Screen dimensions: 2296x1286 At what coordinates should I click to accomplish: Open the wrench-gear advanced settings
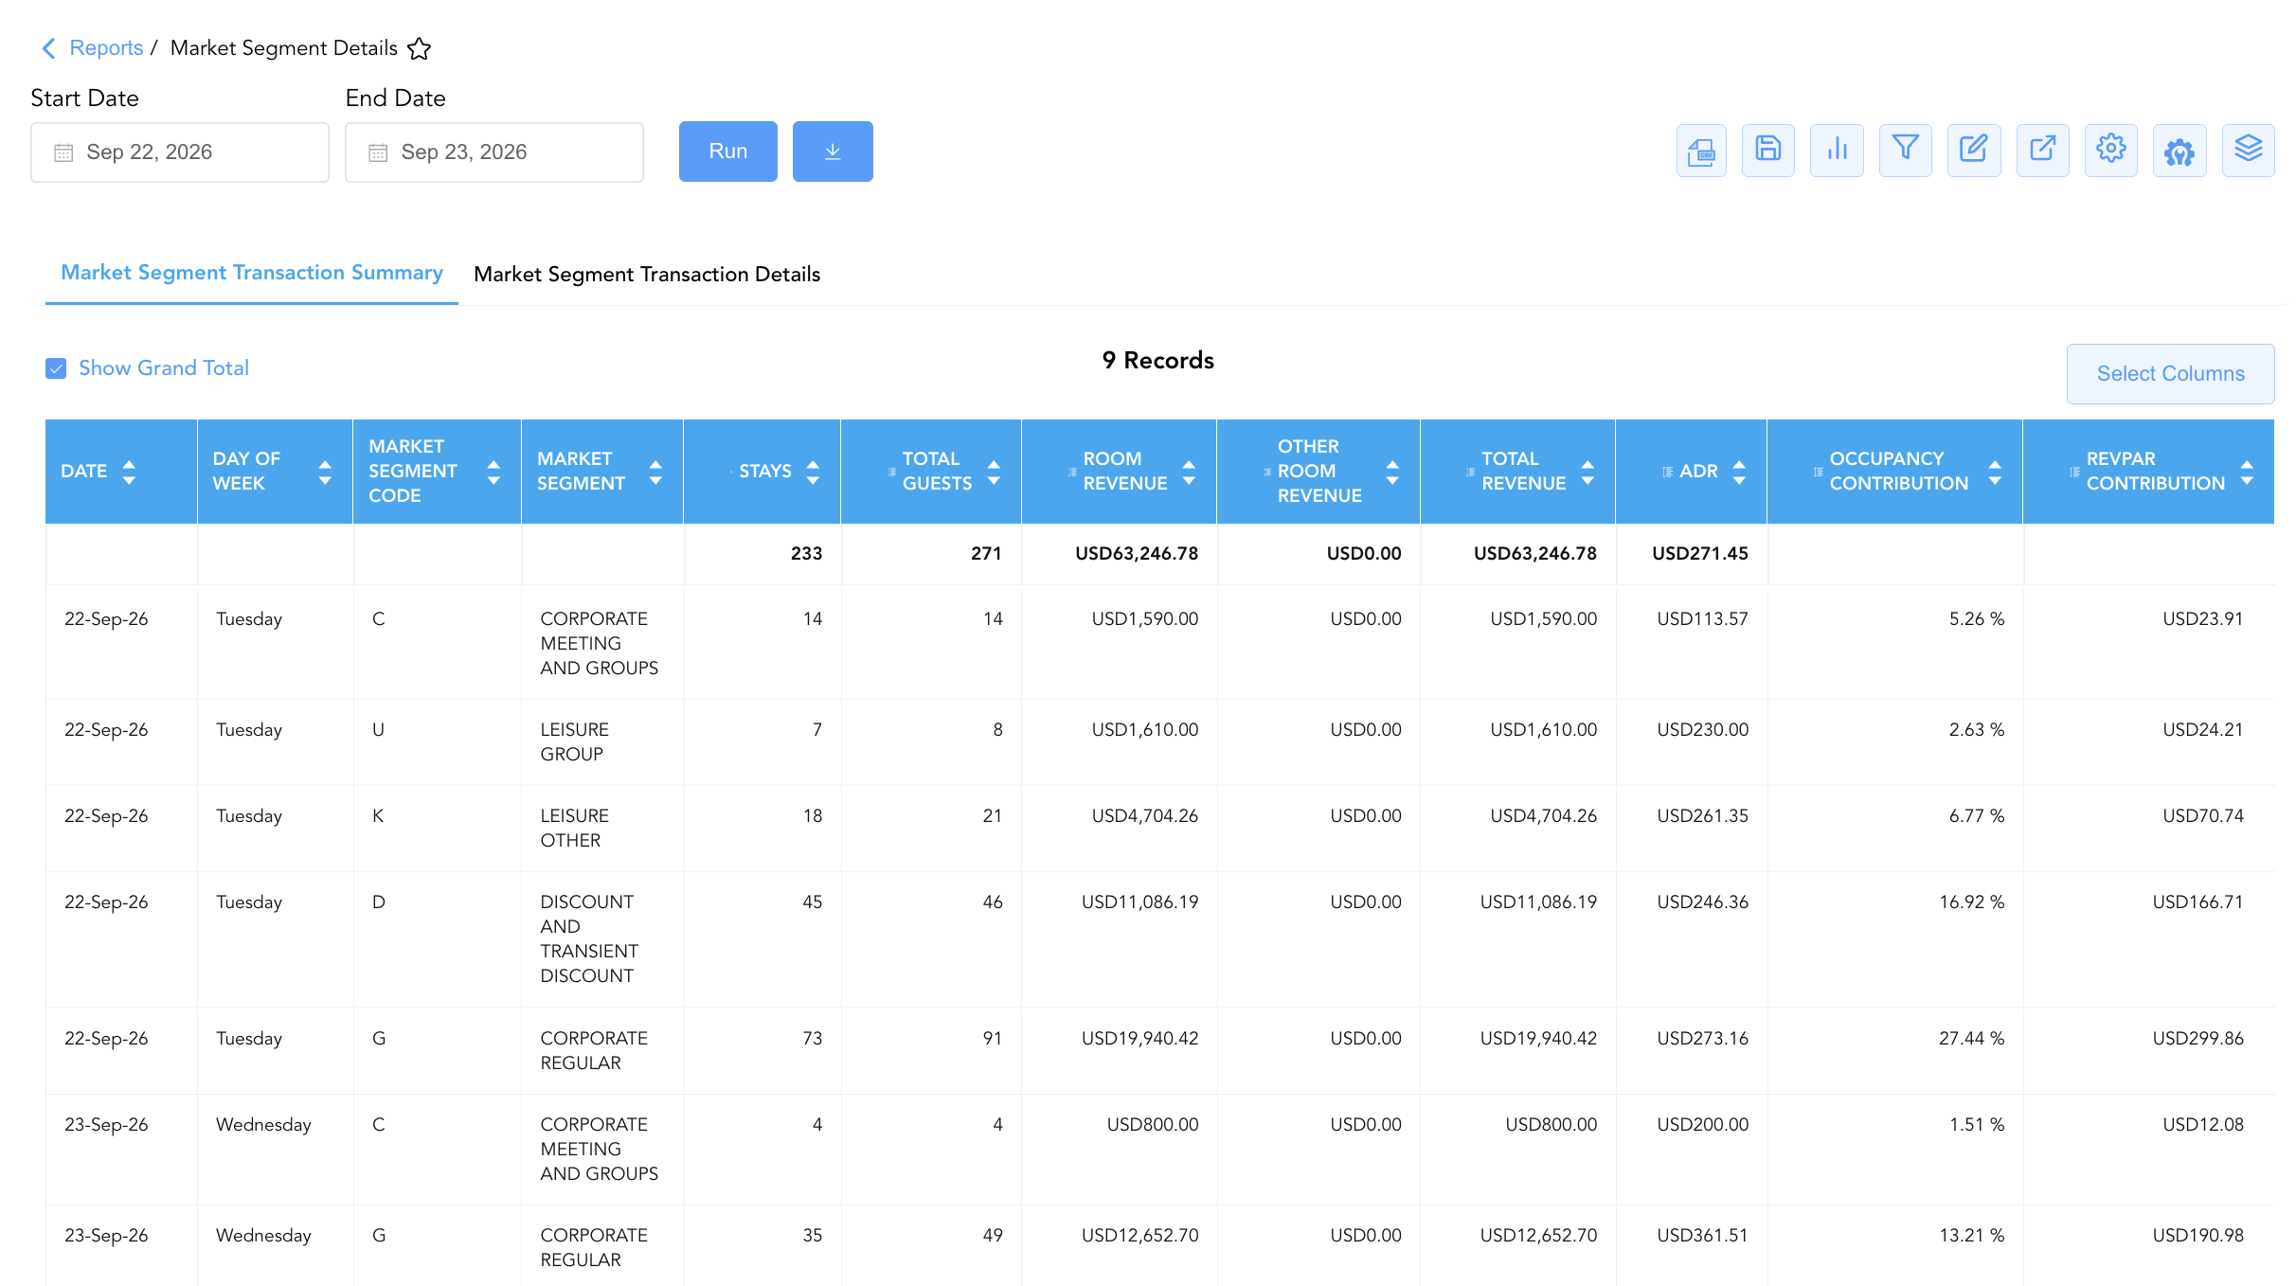2179,151
